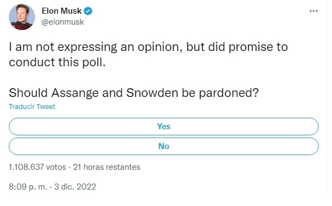332x206 pixels.
Task: Click the blue verified badge icon
Action: coord(88,11)
